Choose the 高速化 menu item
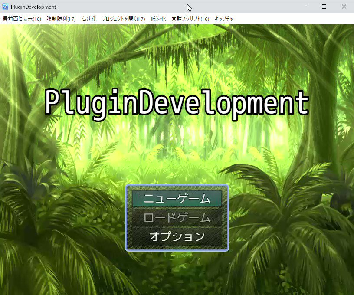This screenshot has height=295, width=354. coord(89,19)
